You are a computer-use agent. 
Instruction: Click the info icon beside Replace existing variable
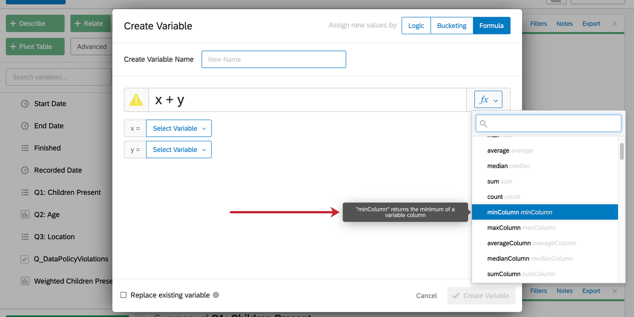point(216,295)
